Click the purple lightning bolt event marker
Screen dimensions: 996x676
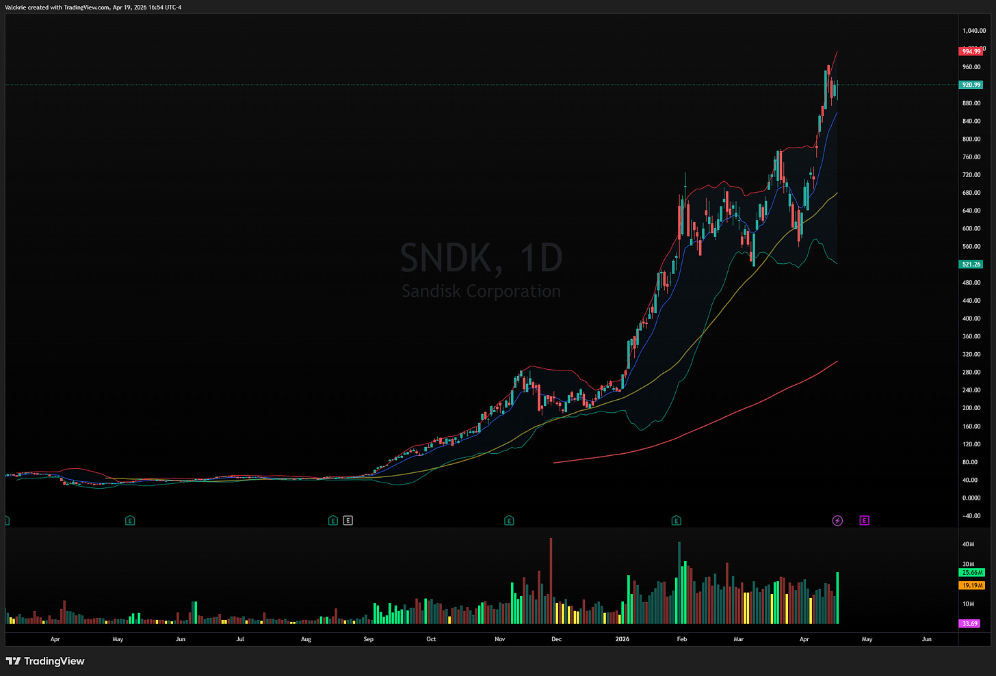pos(838,521)
